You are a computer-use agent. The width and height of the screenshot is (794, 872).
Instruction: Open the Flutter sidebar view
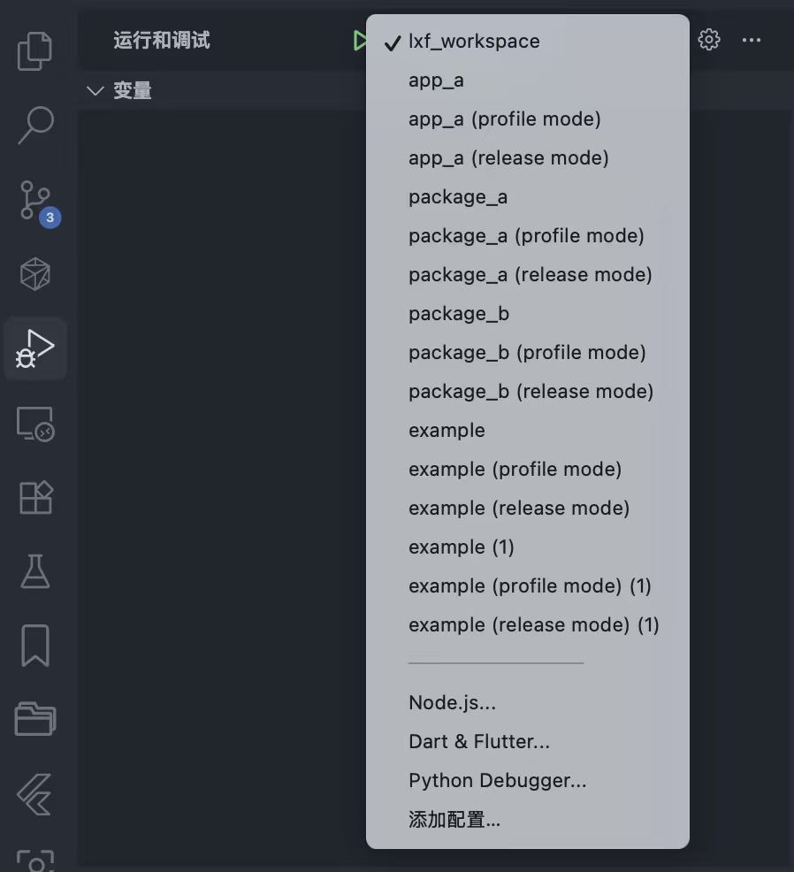[x=35, y=793]
